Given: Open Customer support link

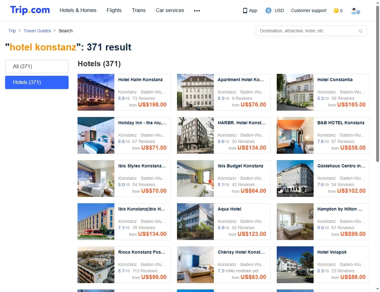Looking at the screenshot, I should 309,10.
